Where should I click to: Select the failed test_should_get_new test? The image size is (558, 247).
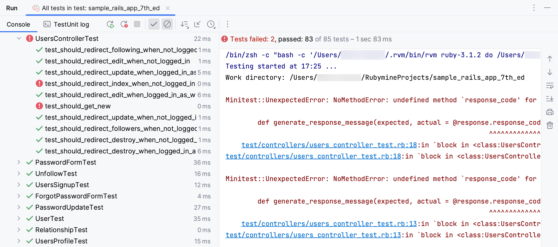coord(78,106)
